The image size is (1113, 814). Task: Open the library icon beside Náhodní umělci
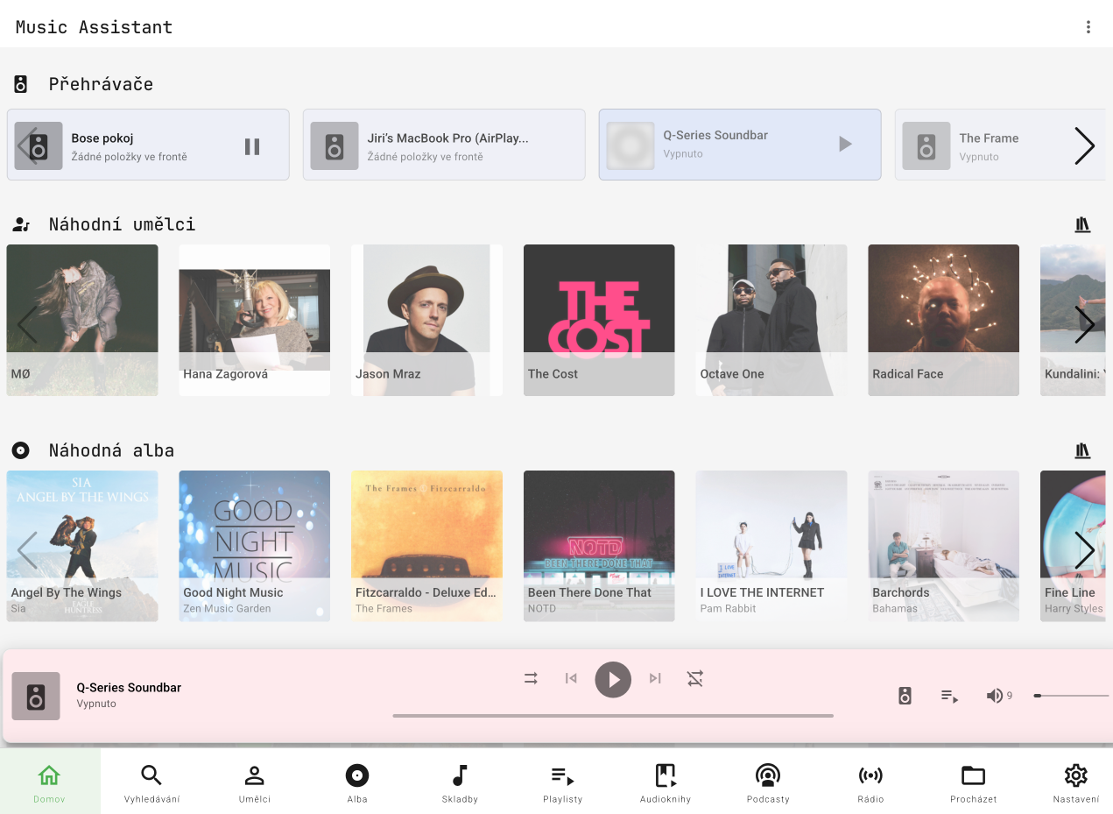[x=1082, y=223]
